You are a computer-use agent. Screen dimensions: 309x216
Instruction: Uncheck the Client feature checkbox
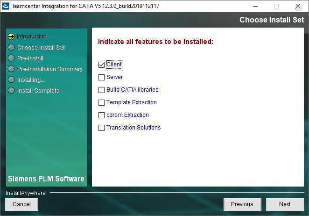point(101,65)
